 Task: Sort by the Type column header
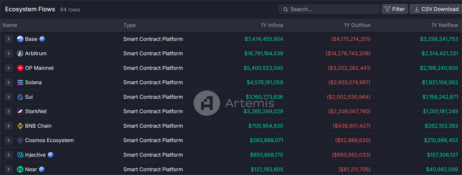[130, 25]
